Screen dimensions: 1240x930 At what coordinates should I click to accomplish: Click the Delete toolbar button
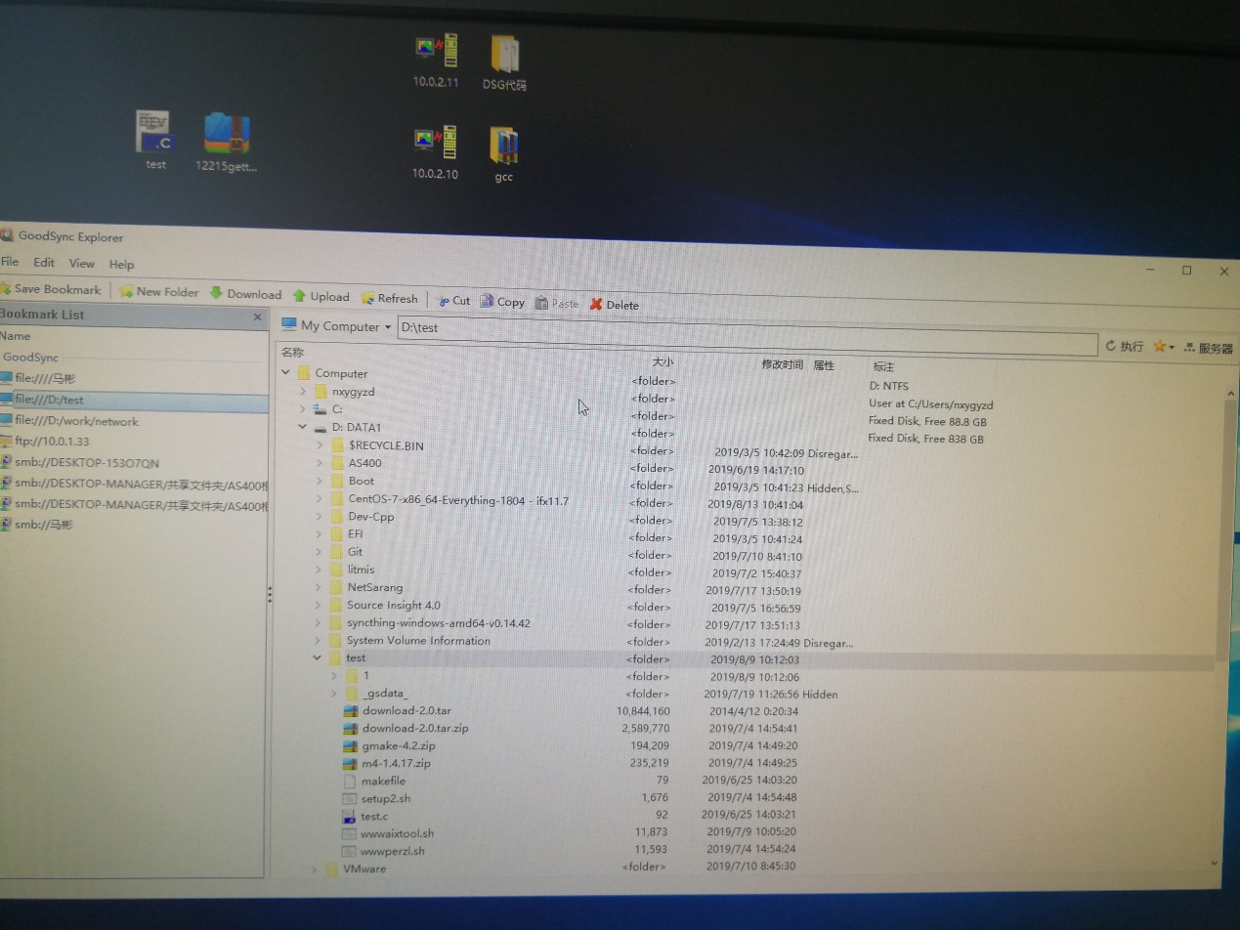point(614,305)
